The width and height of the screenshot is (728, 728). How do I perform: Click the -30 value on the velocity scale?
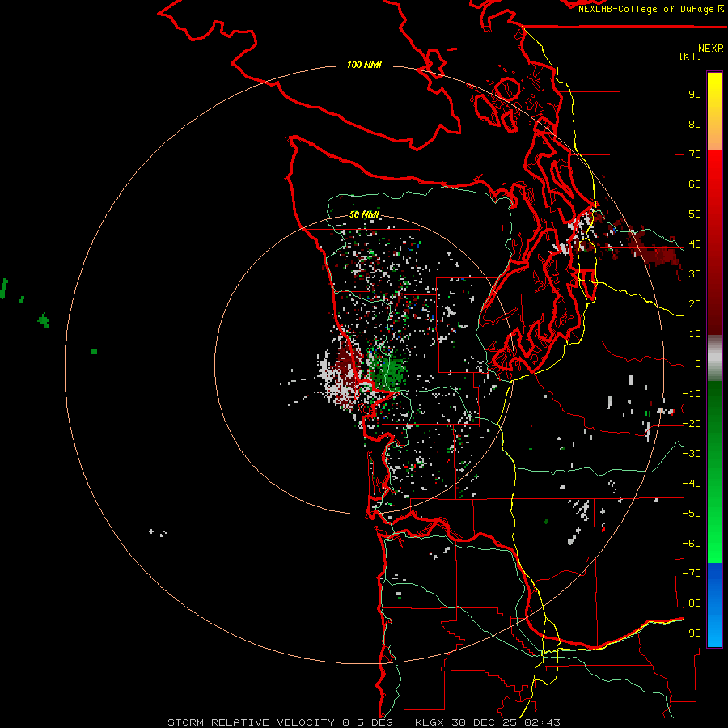(x=692, y=454)
